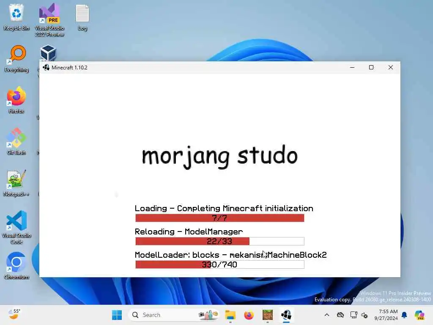
Task: Maximize the Minecraft 1.10.2 window
Action: click(371, 67)
